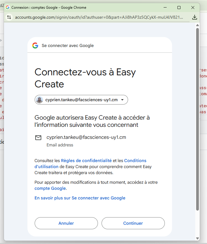This screenshot has height=244, width=207.
Task: Click the Continuer button
Action: tap(133, 223)
